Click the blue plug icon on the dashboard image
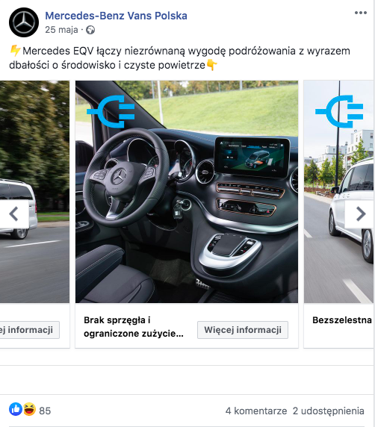This screenshot has height=427, width=375. coord(111,111)
